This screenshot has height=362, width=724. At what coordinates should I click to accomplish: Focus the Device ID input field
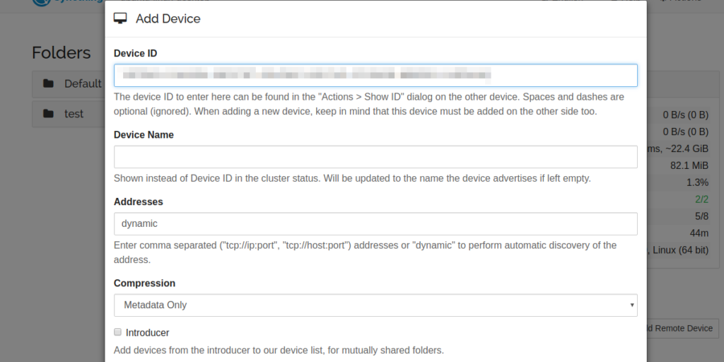coord(375,75)
